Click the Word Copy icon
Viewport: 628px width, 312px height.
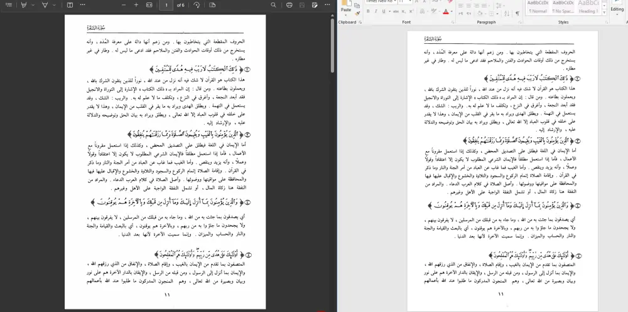pos(357,5)
